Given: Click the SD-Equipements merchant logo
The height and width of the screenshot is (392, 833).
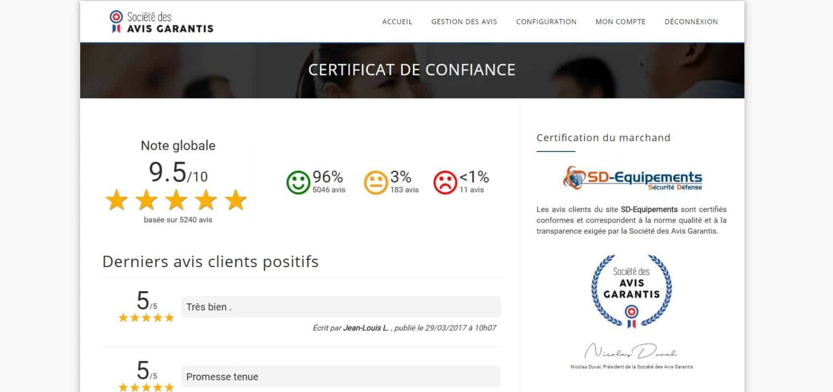Looking at the screenshot, I should click(633, 178).
